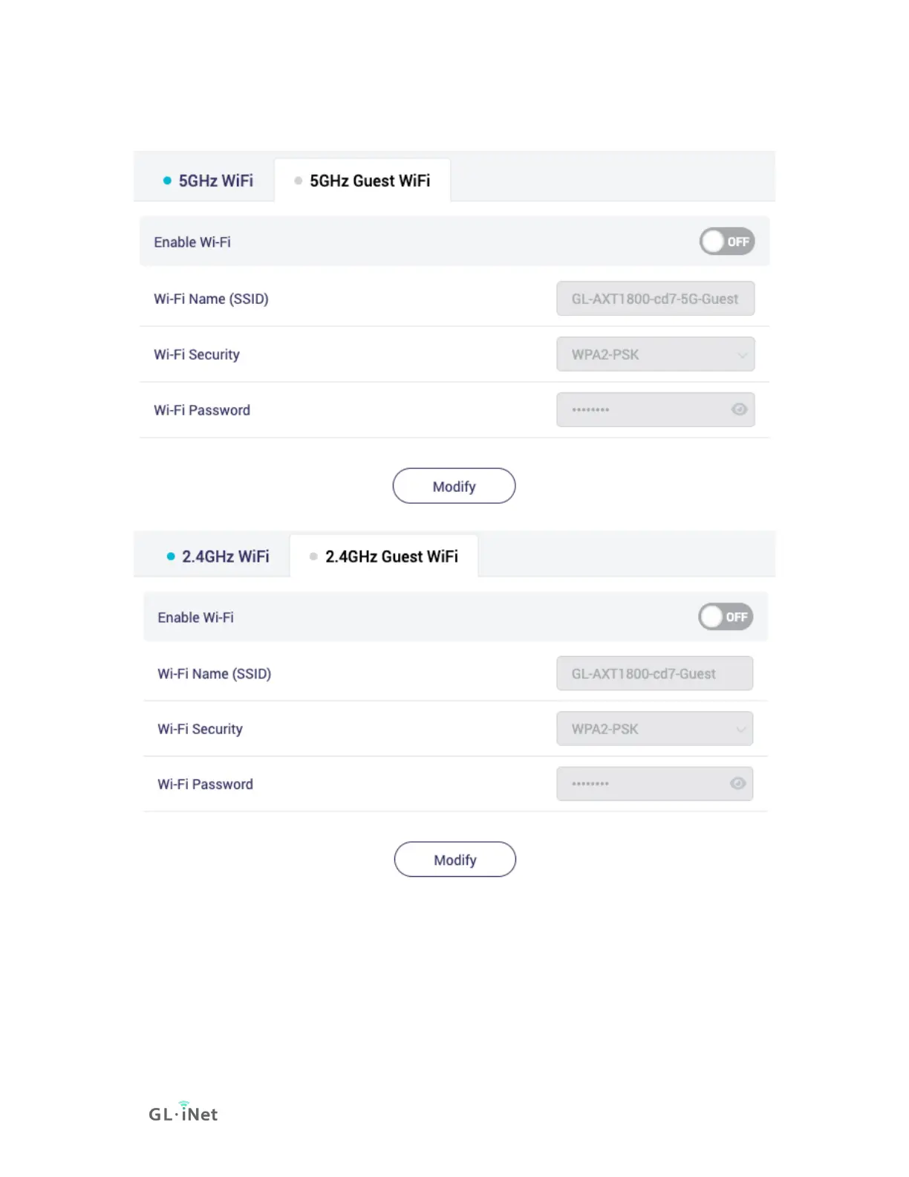Show the 5GHz guest Wi-Fi password via eye icon
909x1177 pixels.
click(739, 409)
